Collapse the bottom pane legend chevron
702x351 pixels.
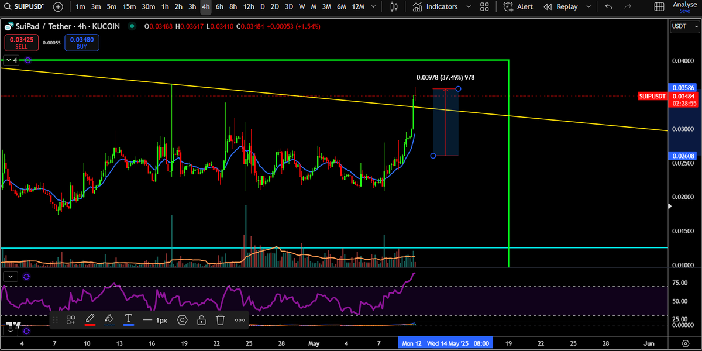coord(10,331)
